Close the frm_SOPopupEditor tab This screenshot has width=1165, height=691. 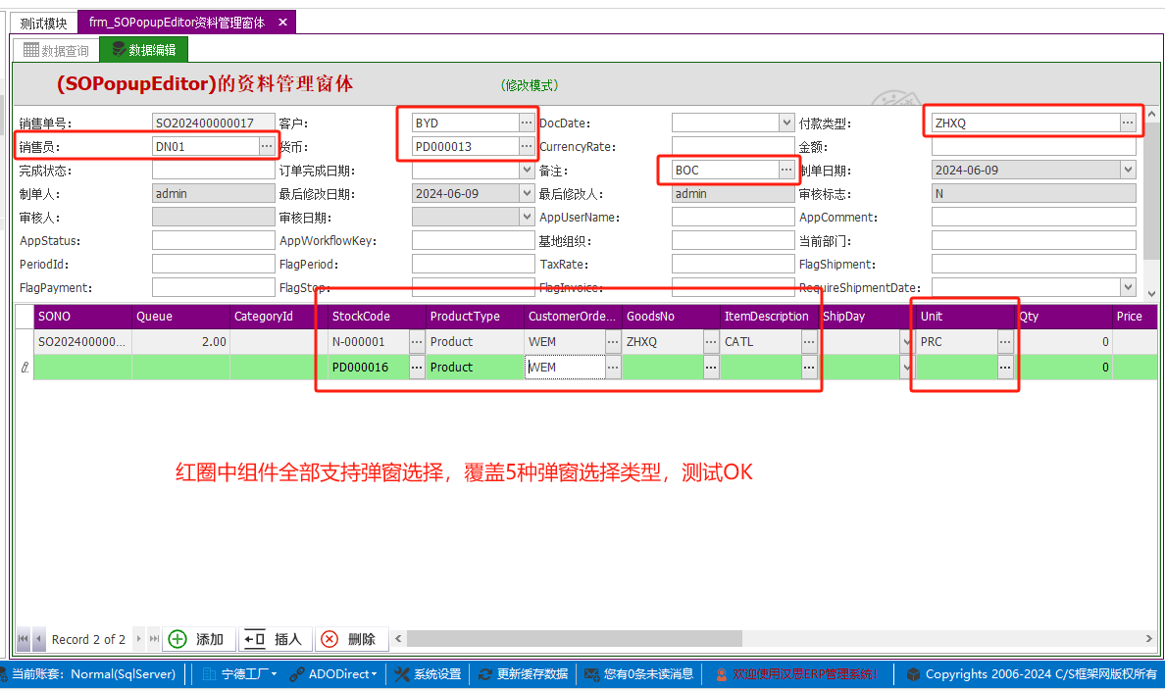tap(282, 23)
